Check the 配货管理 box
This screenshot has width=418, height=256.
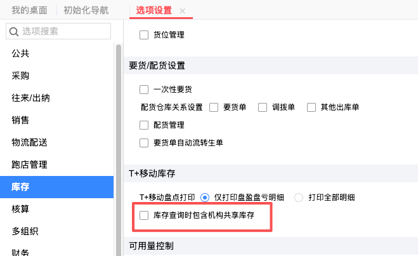[x=144, y=125]
